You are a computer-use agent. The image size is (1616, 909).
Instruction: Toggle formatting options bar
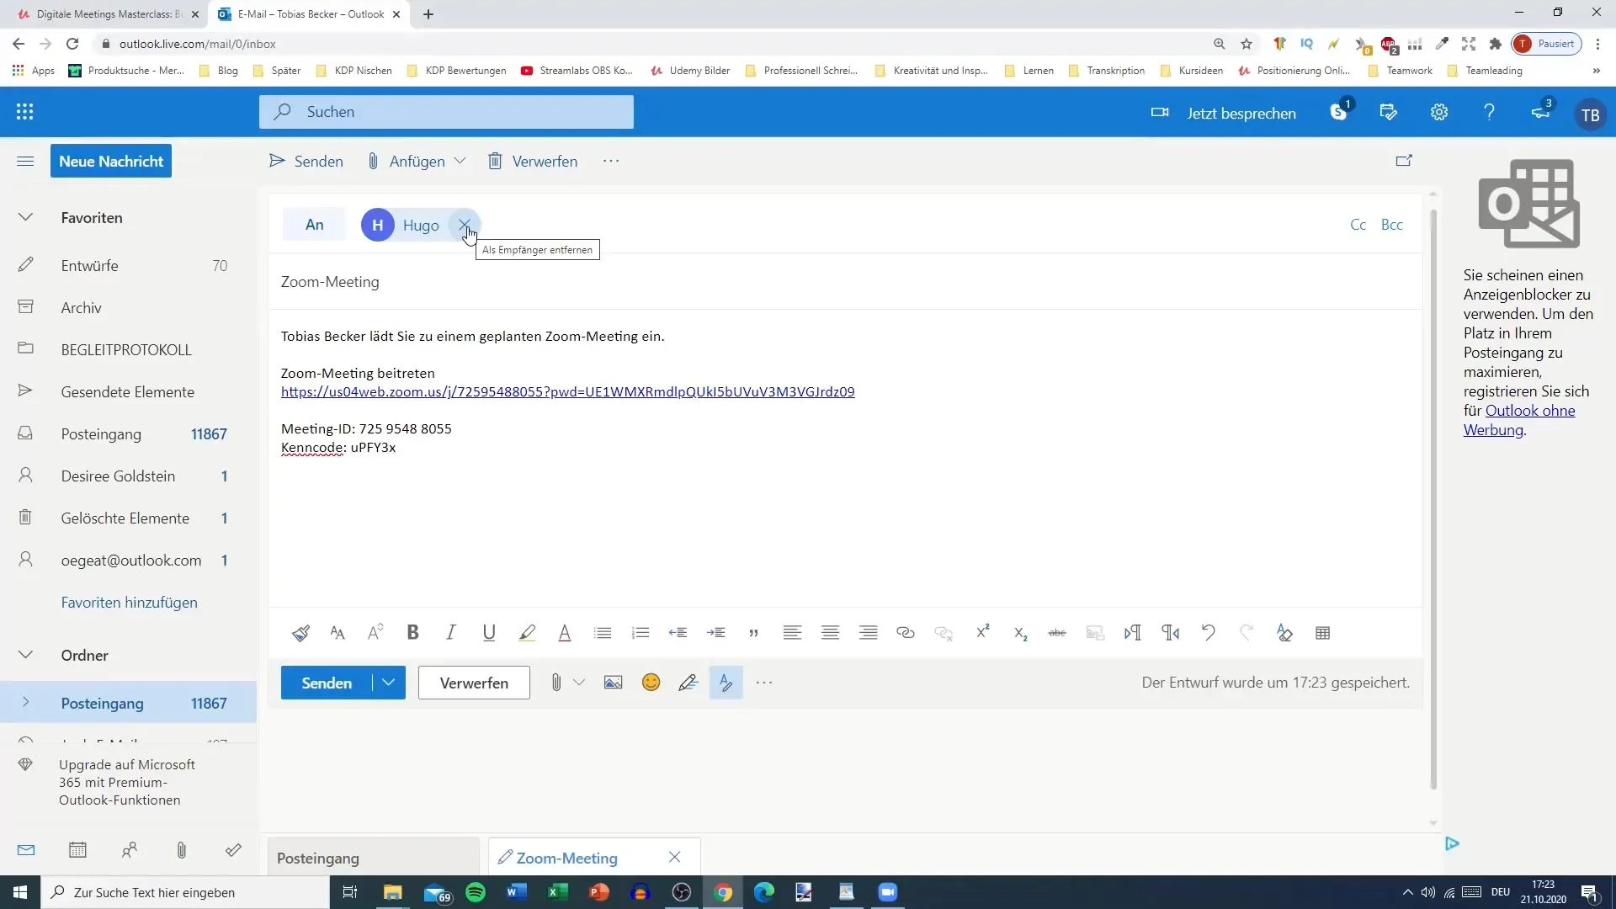(x=726, y=683)
